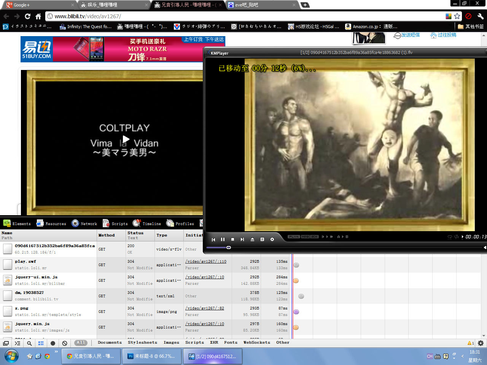Undock the DevTools into a separate window
Image resolution: width=487 pixels, height=365 pixels.
tap(6, 343)
